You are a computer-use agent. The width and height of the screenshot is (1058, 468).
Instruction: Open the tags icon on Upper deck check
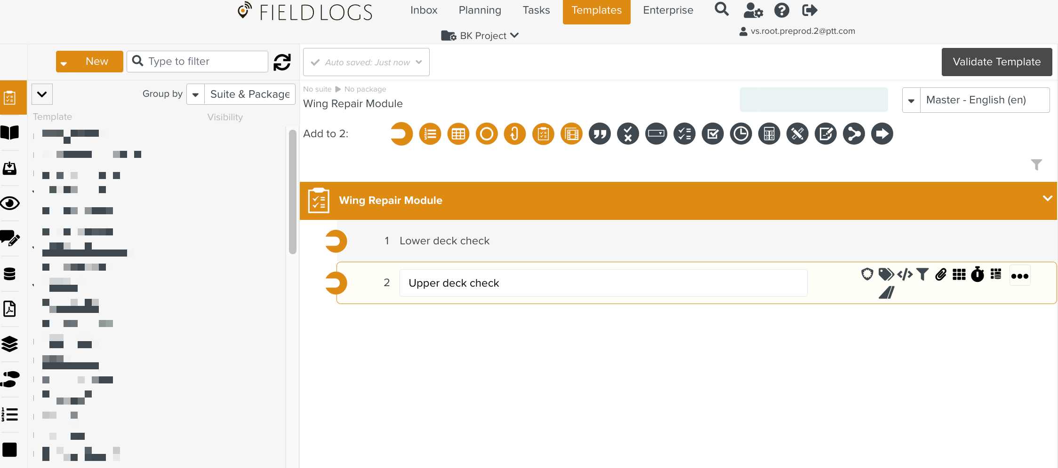tap(886, 274)
